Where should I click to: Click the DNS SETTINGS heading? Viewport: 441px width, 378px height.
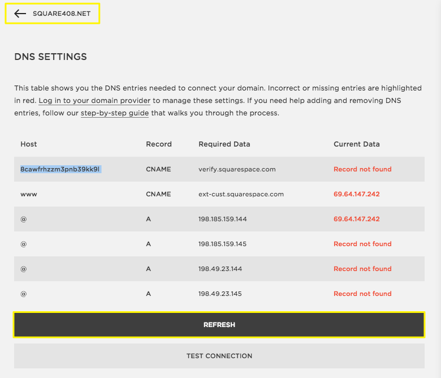50,57
